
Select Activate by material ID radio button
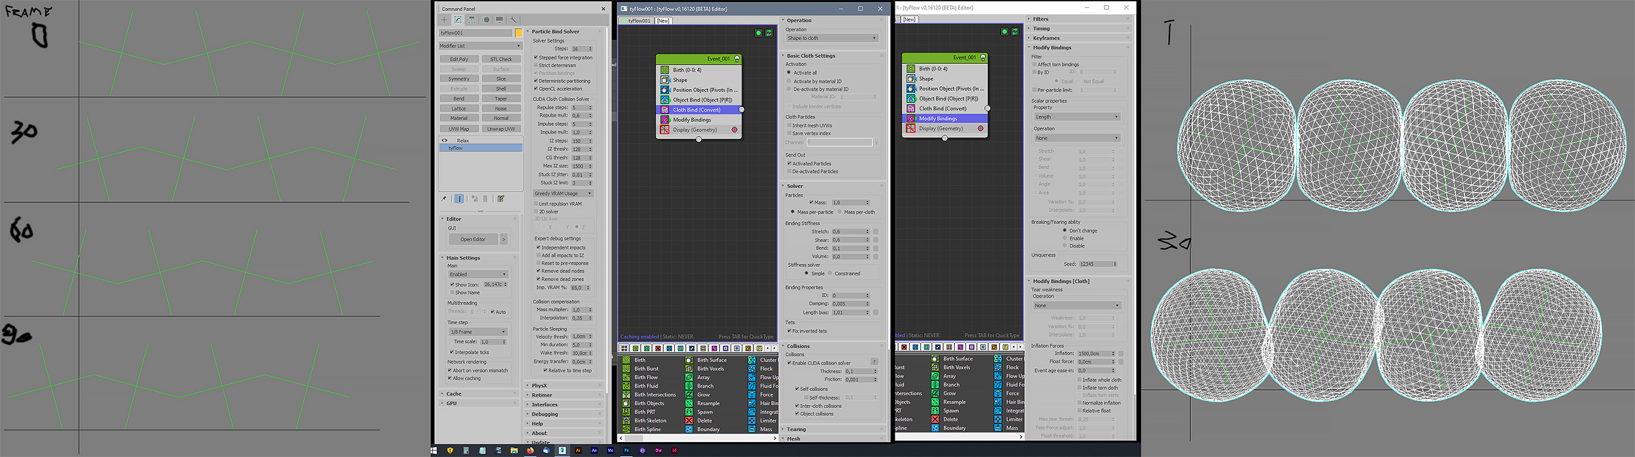coord(789,81)
